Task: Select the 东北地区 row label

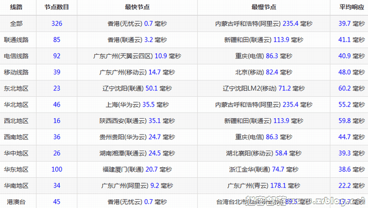Action: pyautogui.click(x=16, y=88)
